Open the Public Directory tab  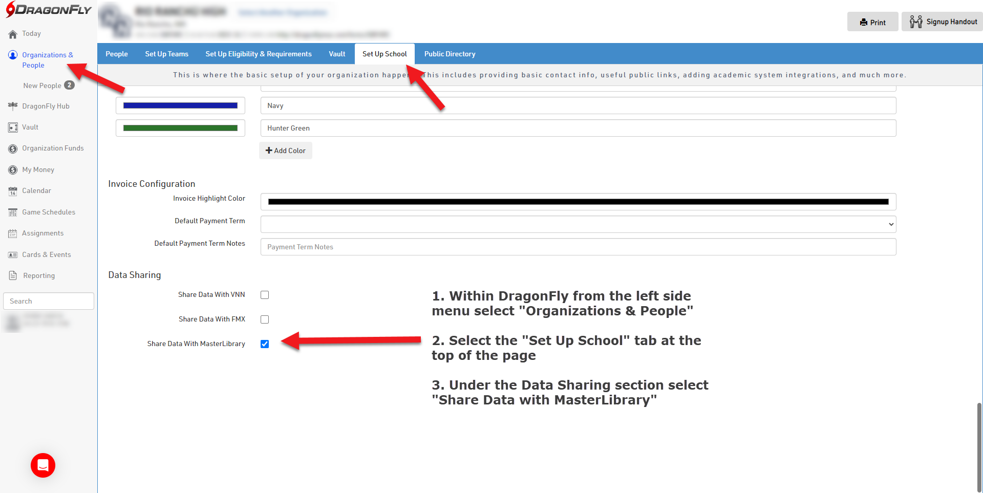point(450,54)
